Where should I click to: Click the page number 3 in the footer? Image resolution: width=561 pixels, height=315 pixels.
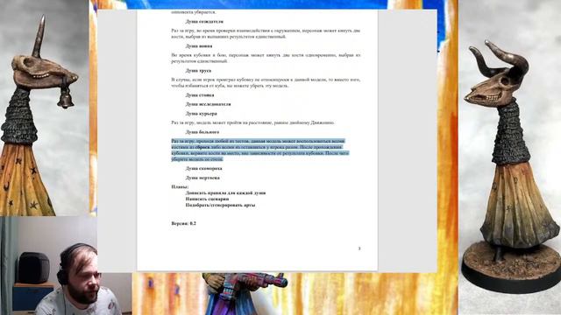pos(359,248)
